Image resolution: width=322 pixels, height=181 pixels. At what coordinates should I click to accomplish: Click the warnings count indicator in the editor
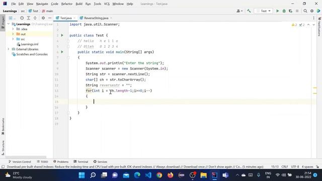294,25
